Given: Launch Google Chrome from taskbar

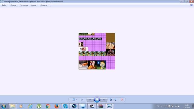Looking at the screenshot, I should 48,106.
